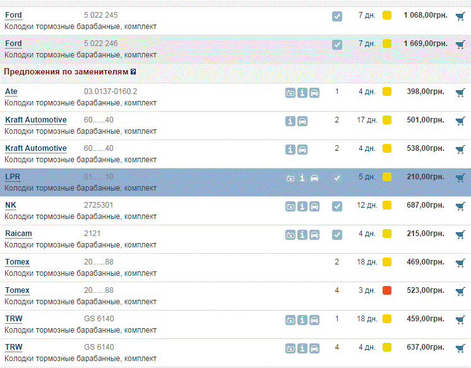471x368 pixels.
Task: Click checkmark box in Ford 5 022 245 row
Action: [x=337, y=16]
